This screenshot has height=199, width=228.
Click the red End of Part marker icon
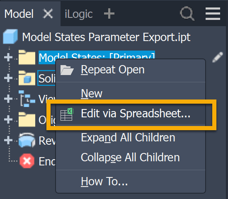[27, 161]
